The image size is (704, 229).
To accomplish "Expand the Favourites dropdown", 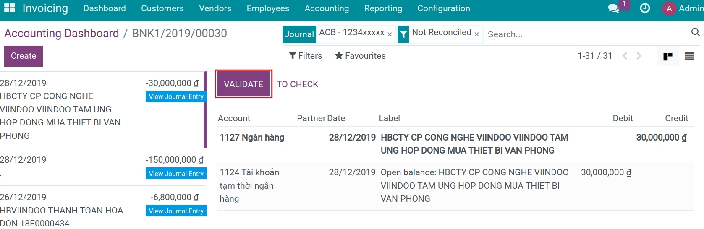I will [360, 56].
